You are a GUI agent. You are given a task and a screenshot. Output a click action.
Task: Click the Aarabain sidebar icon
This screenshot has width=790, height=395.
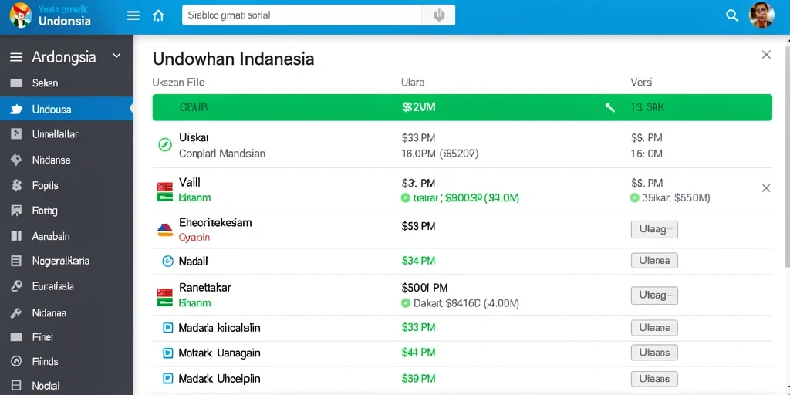pos(16,236)
